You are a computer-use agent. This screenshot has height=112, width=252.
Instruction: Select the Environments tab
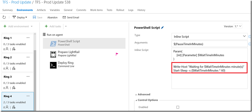click(x=25, y=10)
